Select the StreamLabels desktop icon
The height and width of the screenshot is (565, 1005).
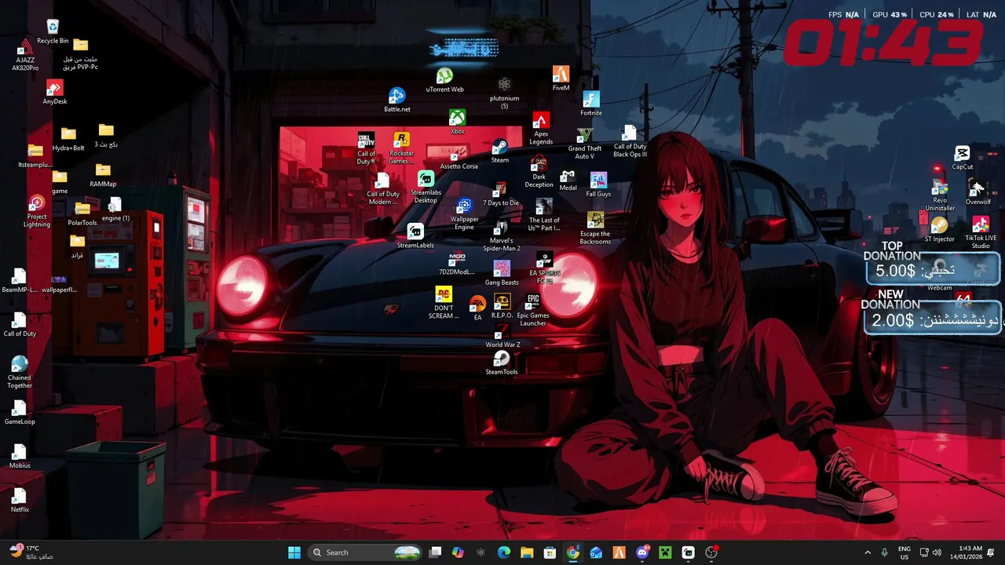coord(415,237)
